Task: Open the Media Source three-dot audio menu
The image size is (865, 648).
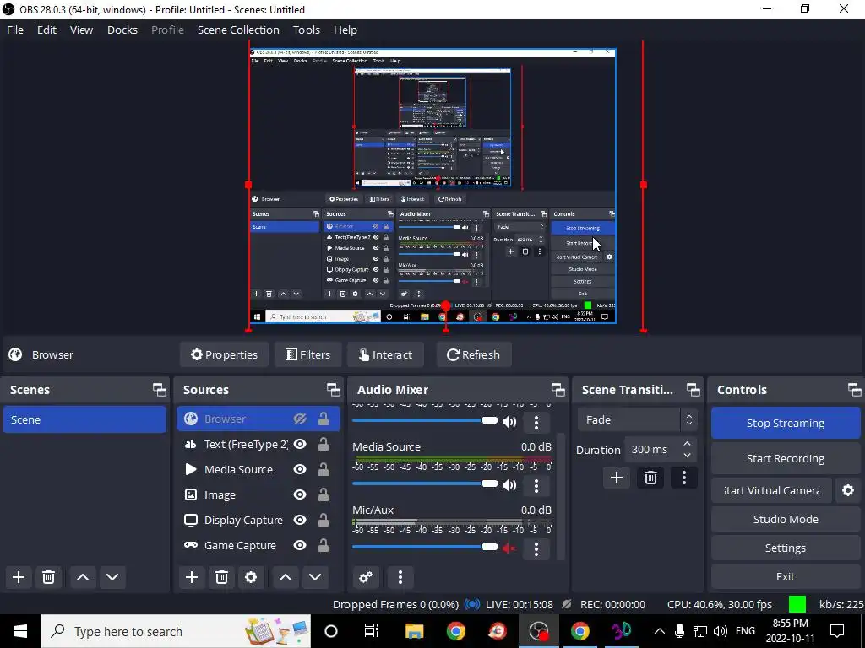Action: tap(536, 485)
